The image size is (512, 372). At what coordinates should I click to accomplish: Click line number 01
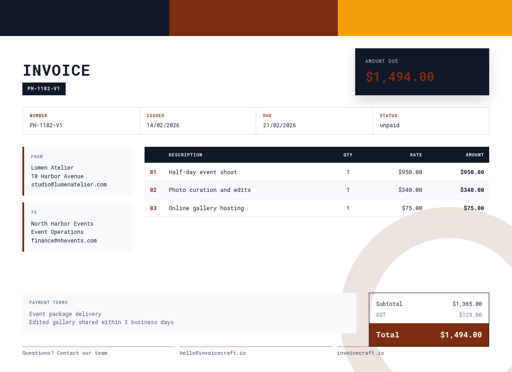point(153,172)
